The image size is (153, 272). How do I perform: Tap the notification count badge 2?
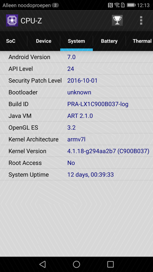click(55, 5)
